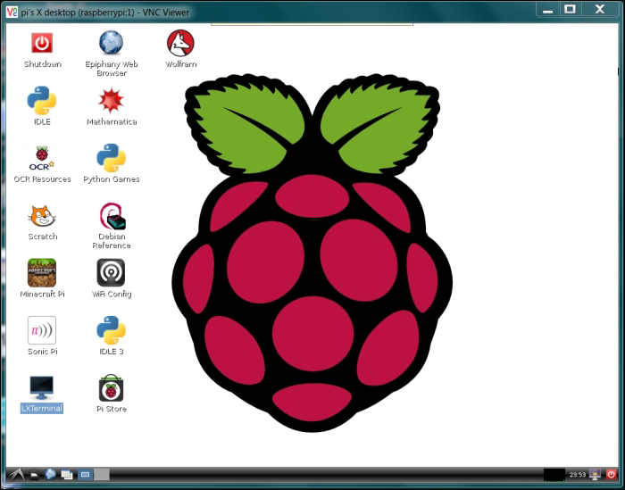The height and width of the screenshot is (490, 625).
Task: Select the IDLE 3 desktop icon
Action: 112,330
